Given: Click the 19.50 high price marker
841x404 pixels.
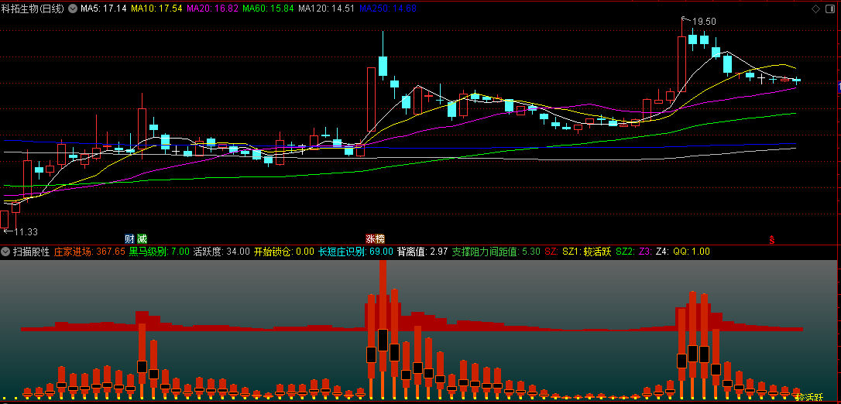Looking at the screenshot, I should [704, 22].
